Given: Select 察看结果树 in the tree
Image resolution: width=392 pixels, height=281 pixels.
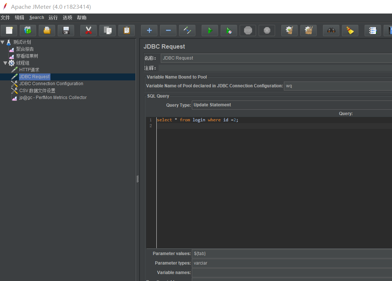Looking at the screenshot, I should click(x=27, y=56).
